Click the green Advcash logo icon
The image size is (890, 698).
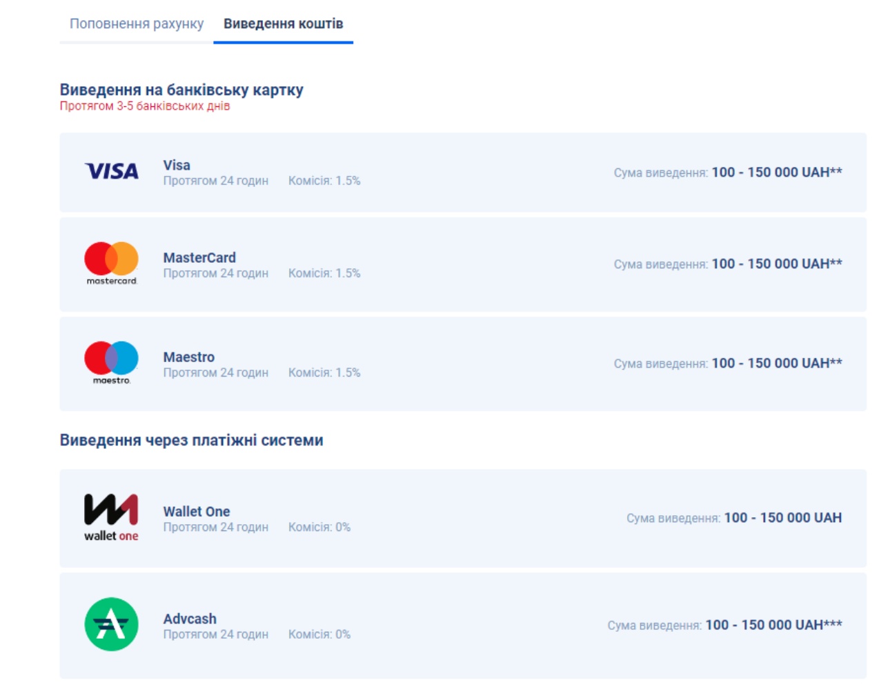[x=111, y=624]
